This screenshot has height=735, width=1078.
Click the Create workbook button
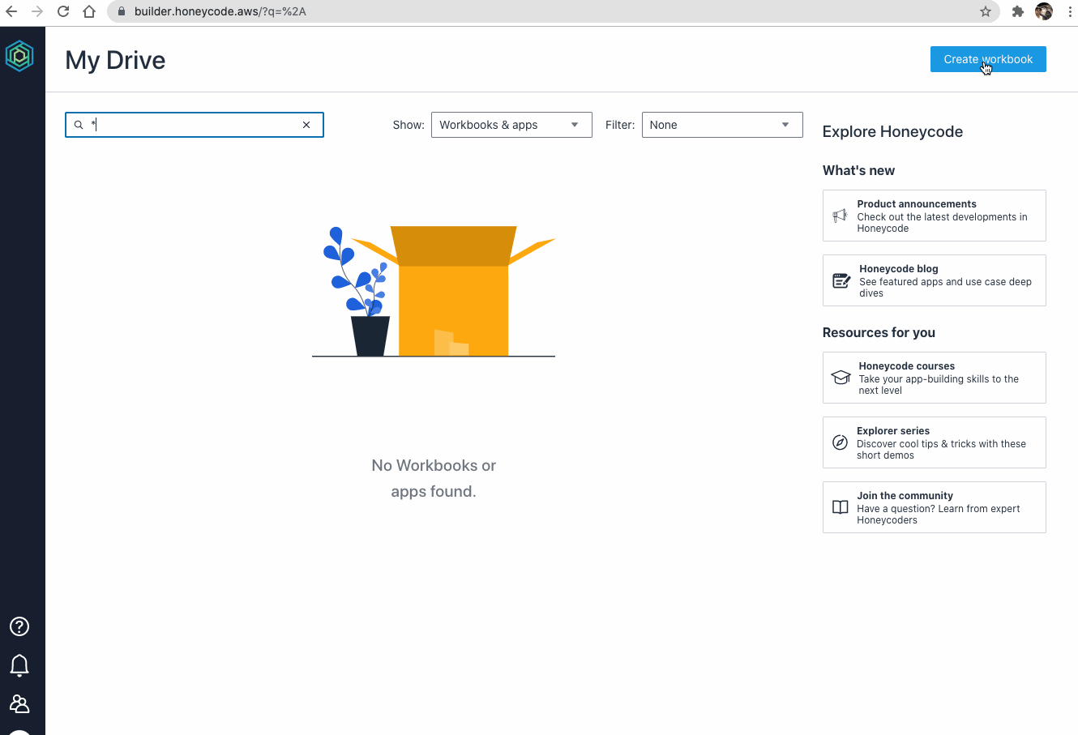pos(988,59)
